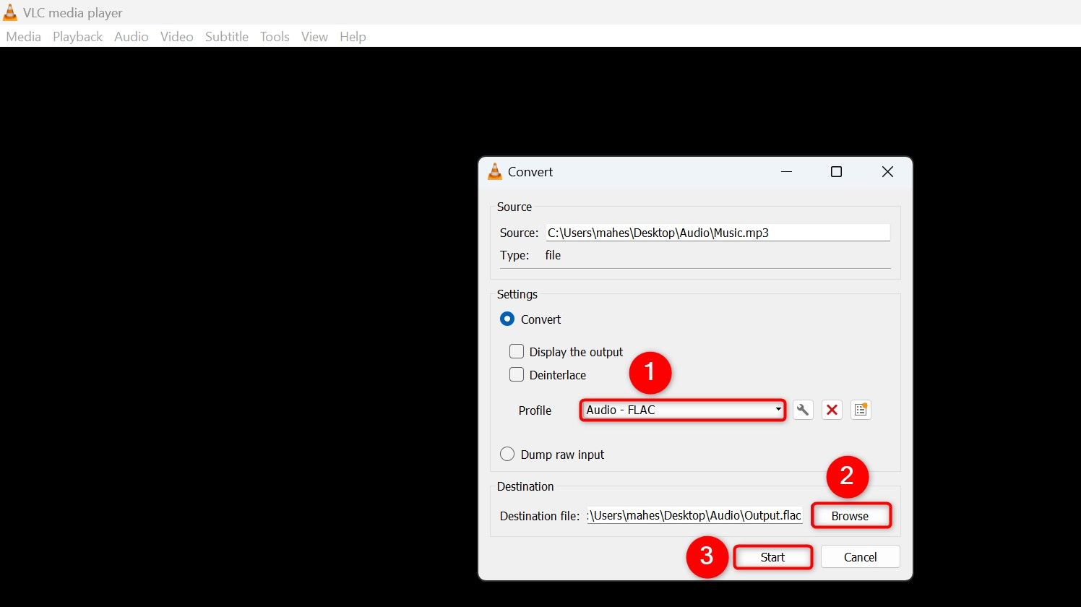Create a new profile using list icon
The height and width of the screenshot is (607, 1081).
(861, 410)
